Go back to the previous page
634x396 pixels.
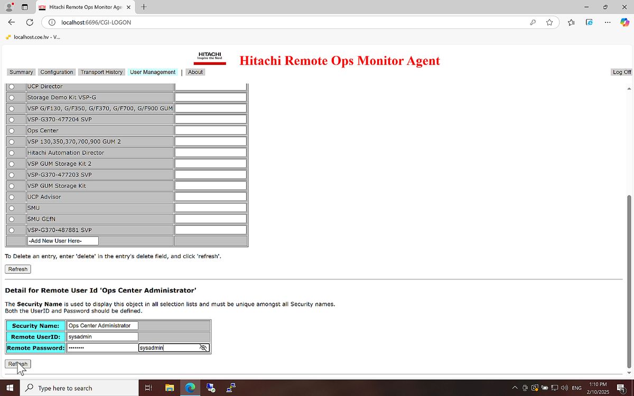pyautogui.click(x=12, y=22)
